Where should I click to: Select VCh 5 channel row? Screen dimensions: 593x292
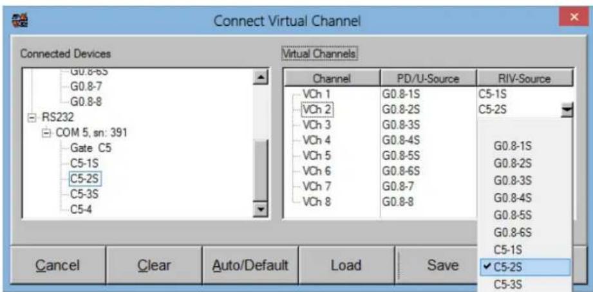pyautogui.click(x=317, y=156)
